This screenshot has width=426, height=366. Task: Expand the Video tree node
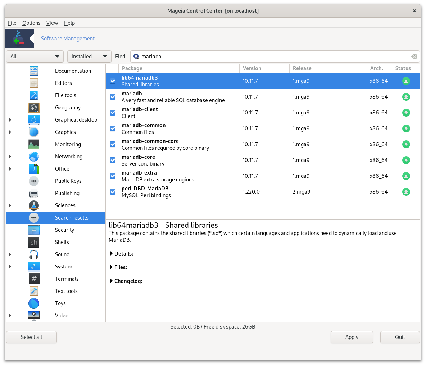click(x=10, y=316)
